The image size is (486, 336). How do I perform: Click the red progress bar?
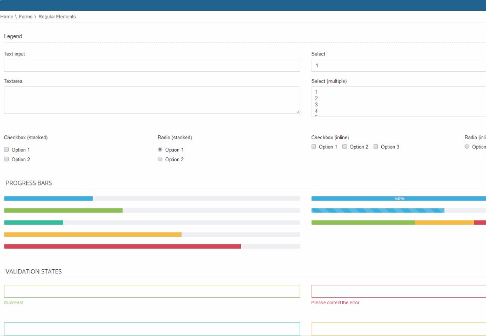[122, 246]
